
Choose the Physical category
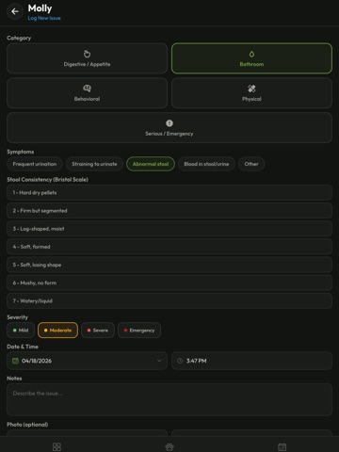pyautogui.click(x=251, y=93)
